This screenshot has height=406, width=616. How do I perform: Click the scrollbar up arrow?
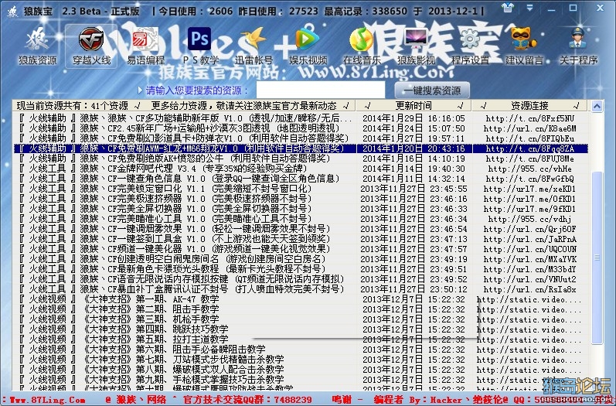597,106
